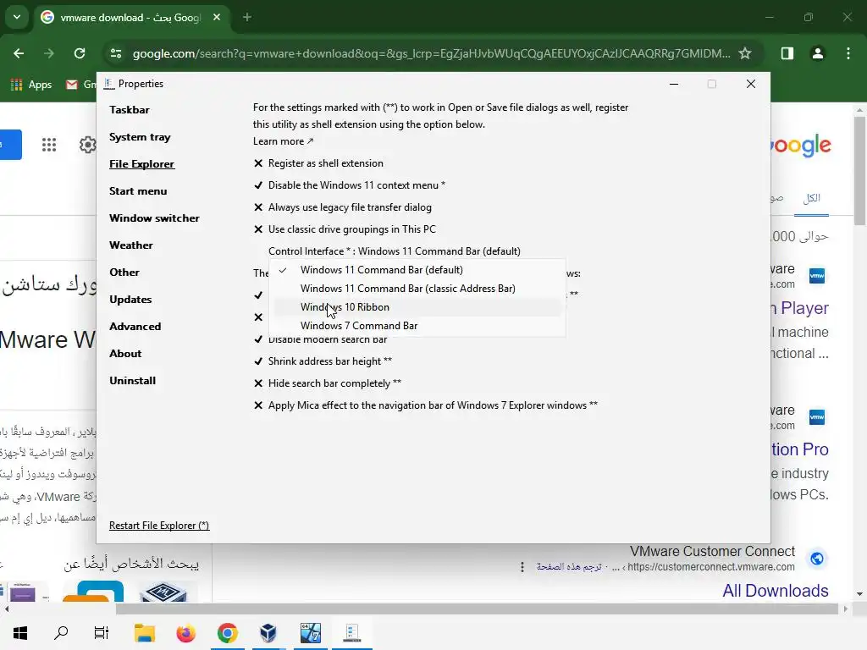Screen dimensions: 867x650
Task: Click the Chrome address bar URL
Action: pyautogui.click(x=431, y=53)
